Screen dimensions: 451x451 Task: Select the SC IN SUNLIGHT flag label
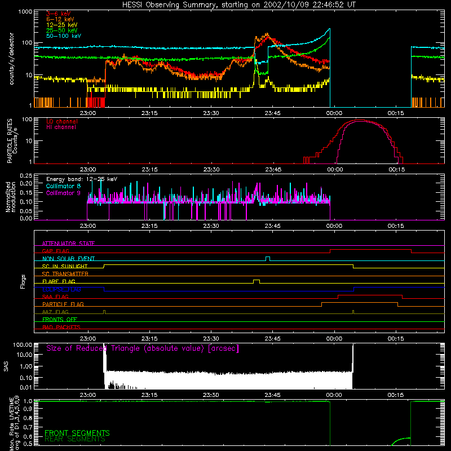point(65,266)
